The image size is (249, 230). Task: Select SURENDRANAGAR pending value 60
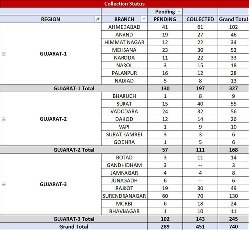(165, 196)
